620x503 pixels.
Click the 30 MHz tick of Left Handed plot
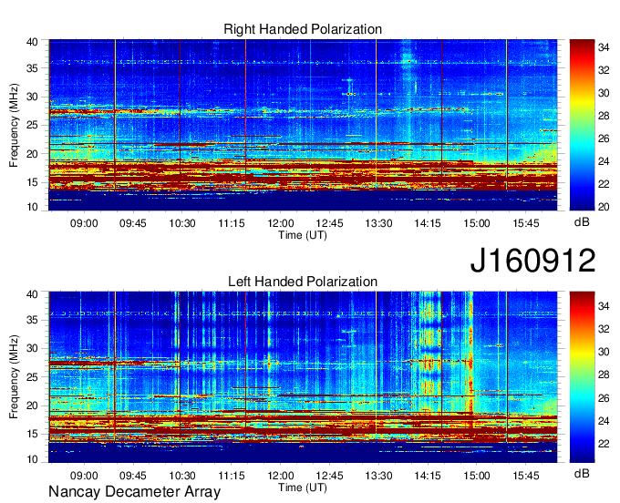(x=32, y=348)
